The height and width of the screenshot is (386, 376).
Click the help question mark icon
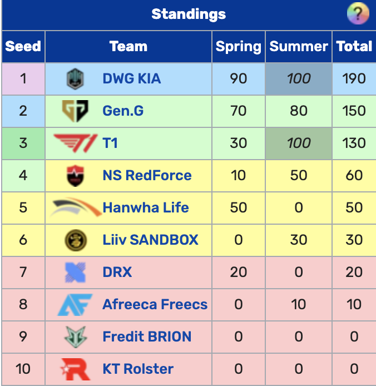click(358, 13)
